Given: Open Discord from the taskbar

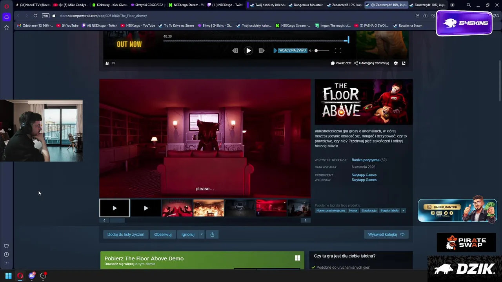Looking at the screenshot, I should 32,276.
